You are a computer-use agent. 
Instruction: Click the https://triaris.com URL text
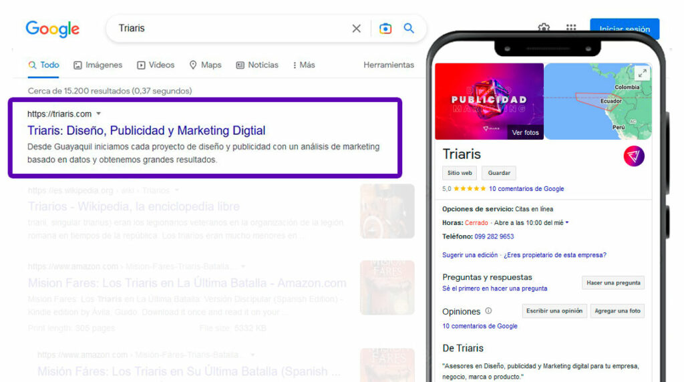59,114
